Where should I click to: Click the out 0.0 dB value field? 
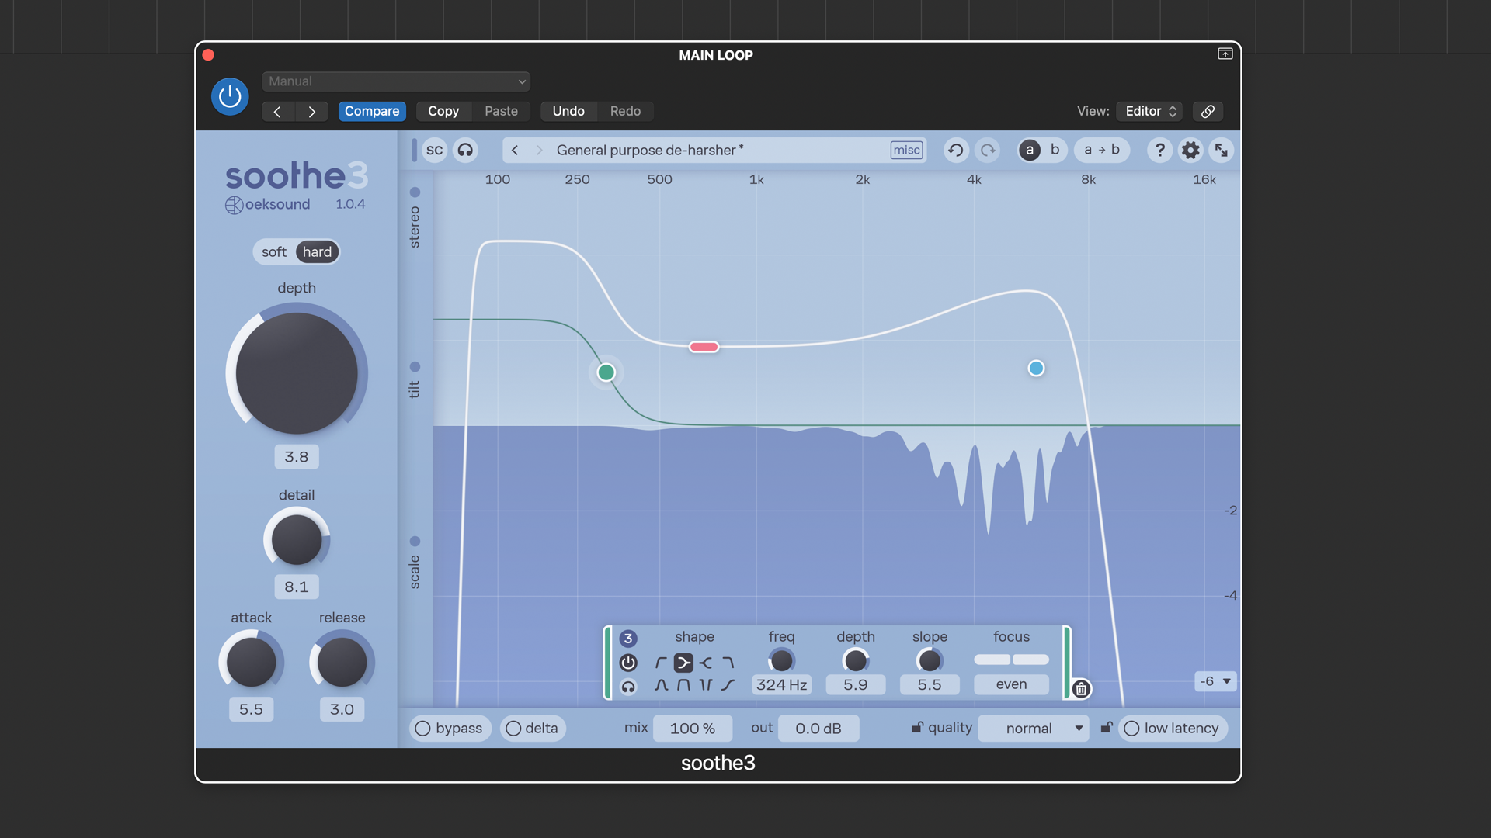coord(818,729)
